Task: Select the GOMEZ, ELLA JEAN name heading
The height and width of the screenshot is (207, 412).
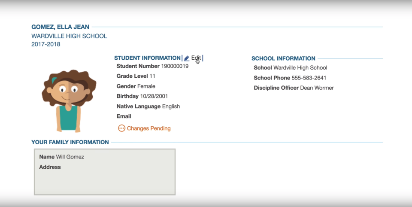Action: click(x=61, y=27)
